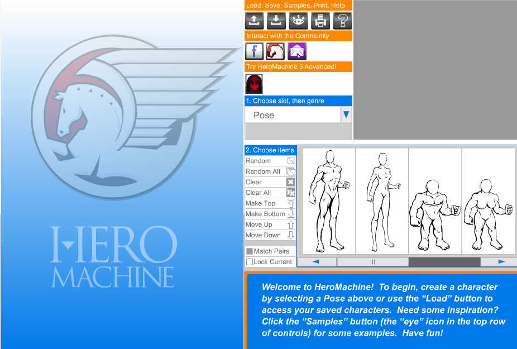The width and height of the screenshot is (517, 349).
Task: Open the slot dropdown arrow next to Pose
Action: (x=346, y=115)
